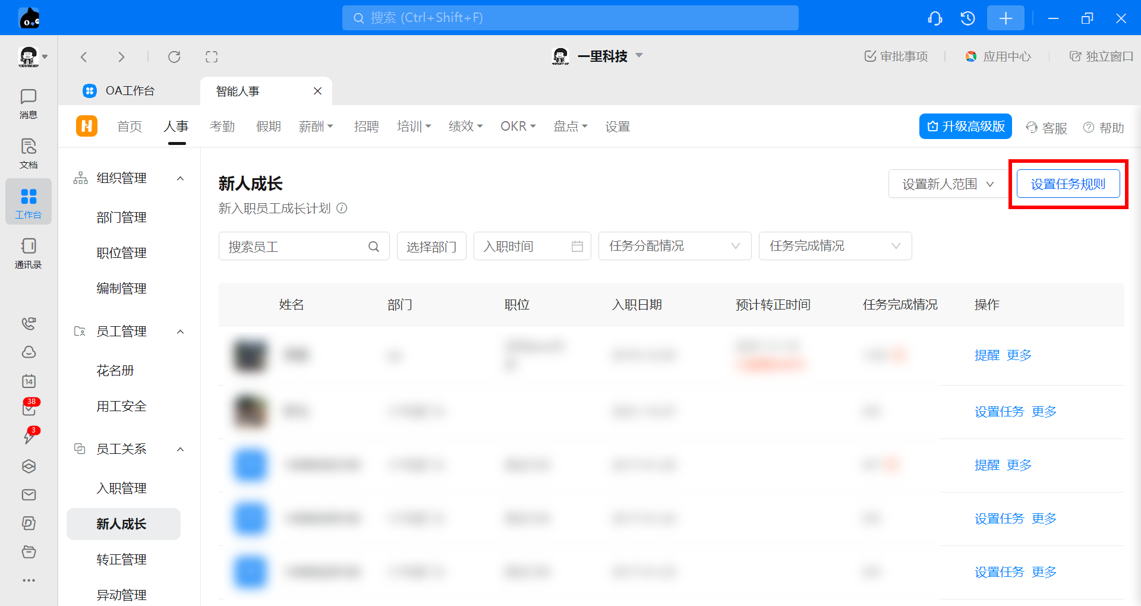Click the info icon beside 新入职员工成长计划
This screenshot has width=1141, height=606.
coord(342,209)
